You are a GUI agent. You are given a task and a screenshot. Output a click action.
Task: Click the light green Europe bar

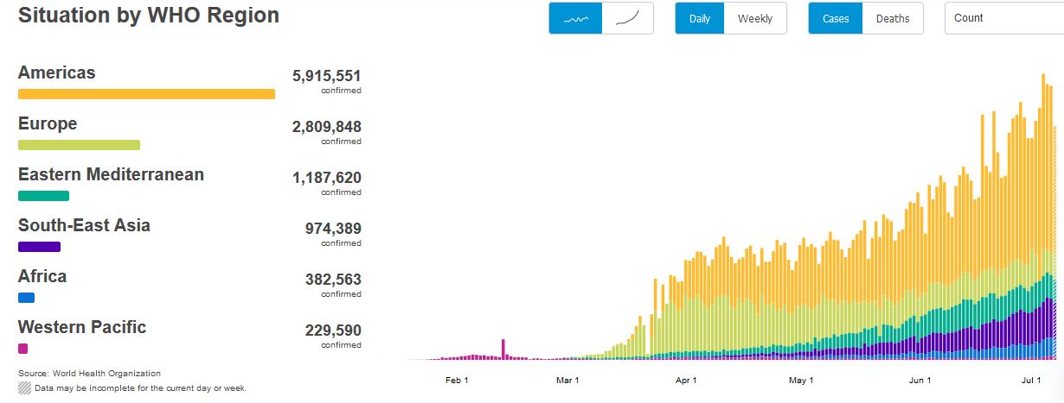tap(79, 145)
